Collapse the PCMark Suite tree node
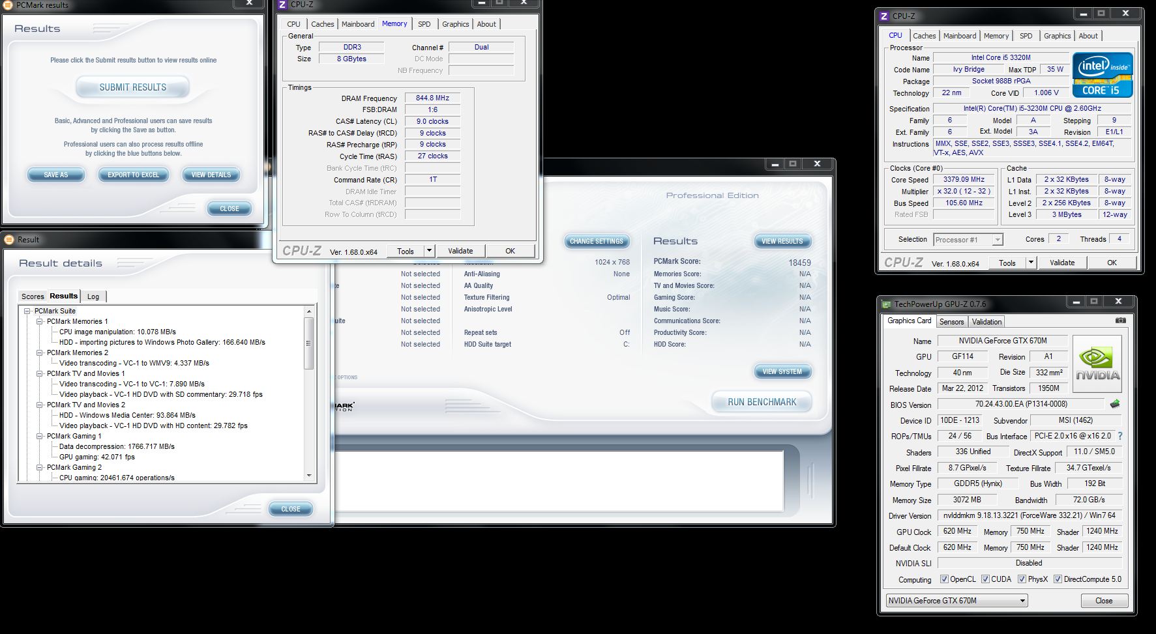This screenshot has width=1156, height=634. coord(27,311)
